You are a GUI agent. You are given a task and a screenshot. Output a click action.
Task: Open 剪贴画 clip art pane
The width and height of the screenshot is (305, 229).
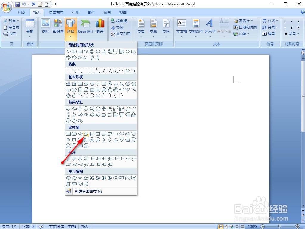pyautogui.click(x=58, y=26)
